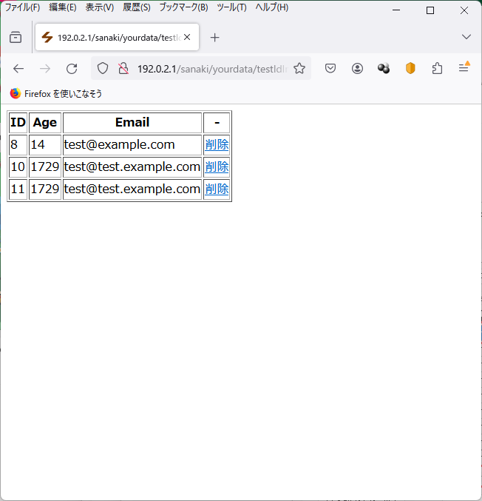
Task: Open the ヘルプ(H) menu
Action: [x=272, y=7]
